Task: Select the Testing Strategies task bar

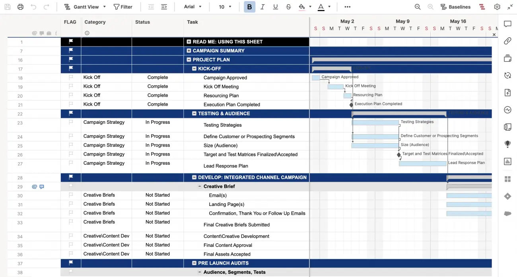Action: pos(376,123)
